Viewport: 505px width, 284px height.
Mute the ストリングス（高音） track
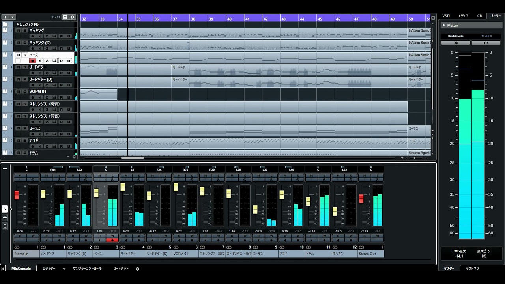pos(18,104)
